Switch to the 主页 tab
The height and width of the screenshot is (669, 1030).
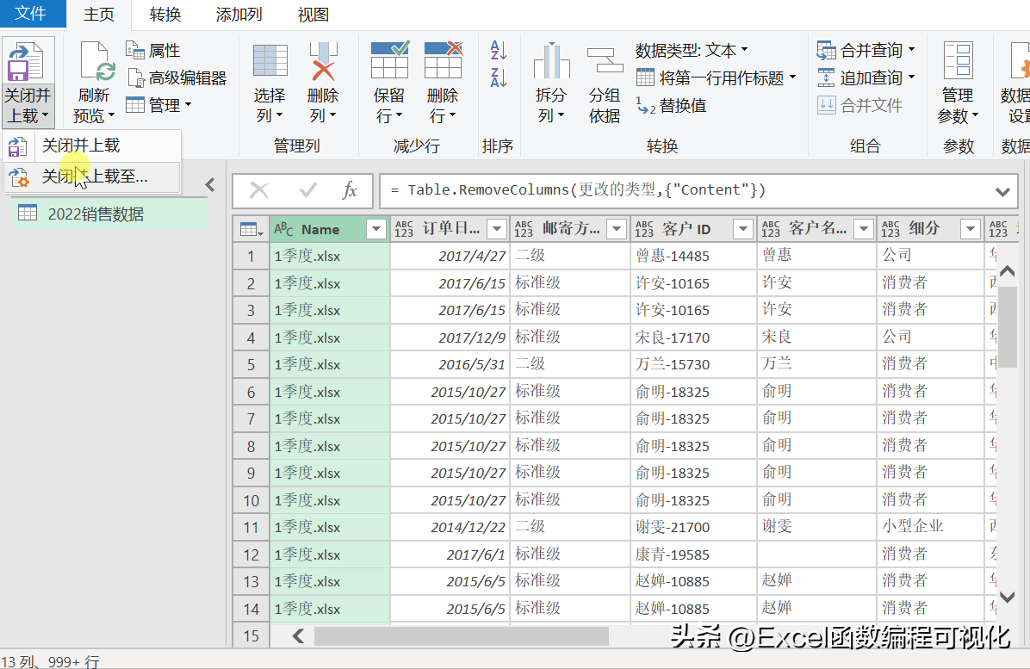[99, 15]
